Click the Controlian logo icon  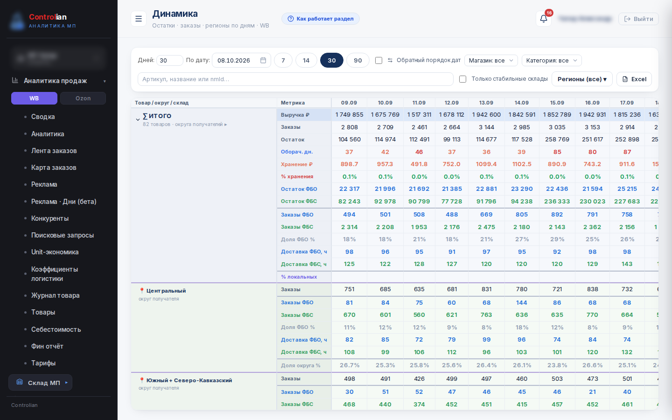click(x=18, y=21)
